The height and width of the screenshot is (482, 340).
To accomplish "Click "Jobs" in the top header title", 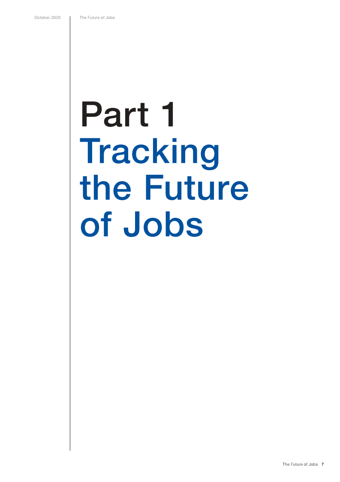I will pyautogui.click(x=110, y=18).
